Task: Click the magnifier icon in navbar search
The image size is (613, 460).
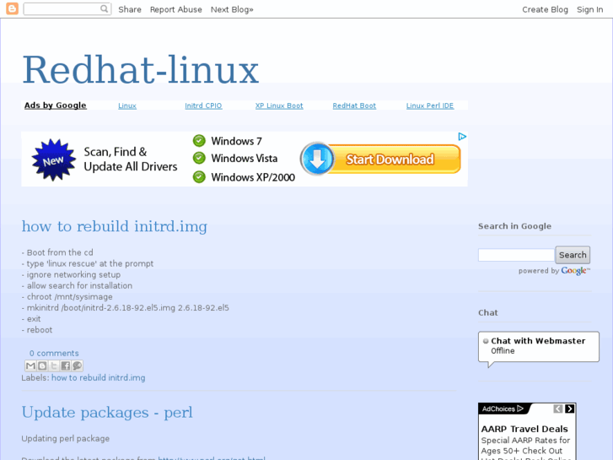Action: (x=104, y=8)
